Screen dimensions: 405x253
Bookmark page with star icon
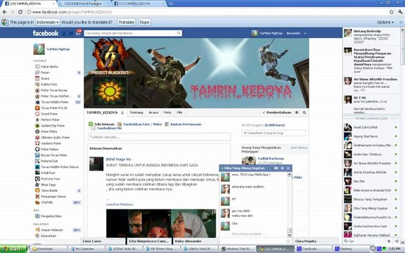392,12
